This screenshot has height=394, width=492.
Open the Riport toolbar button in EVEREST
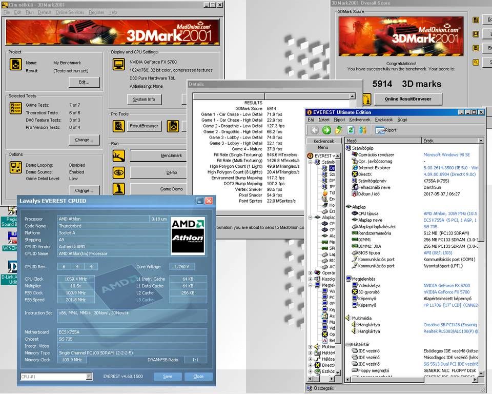pyautogui.click(x=386, y=130)
